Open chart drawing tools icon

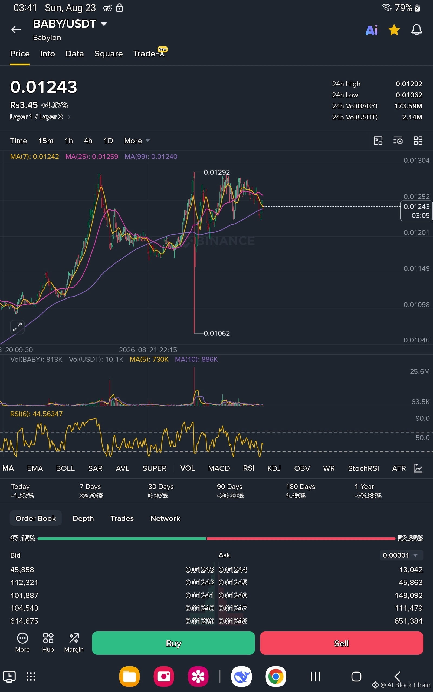click(378, 141)
